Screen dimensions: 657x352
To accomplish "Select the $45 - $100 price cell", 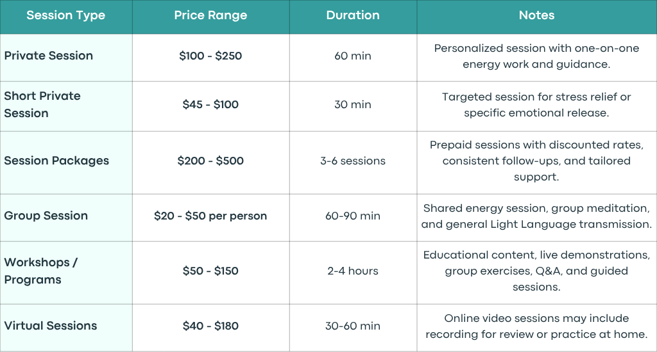I will click(x=210, y=104).
